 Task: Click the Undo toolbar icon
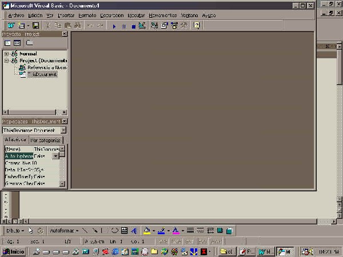tap(90, 26)
